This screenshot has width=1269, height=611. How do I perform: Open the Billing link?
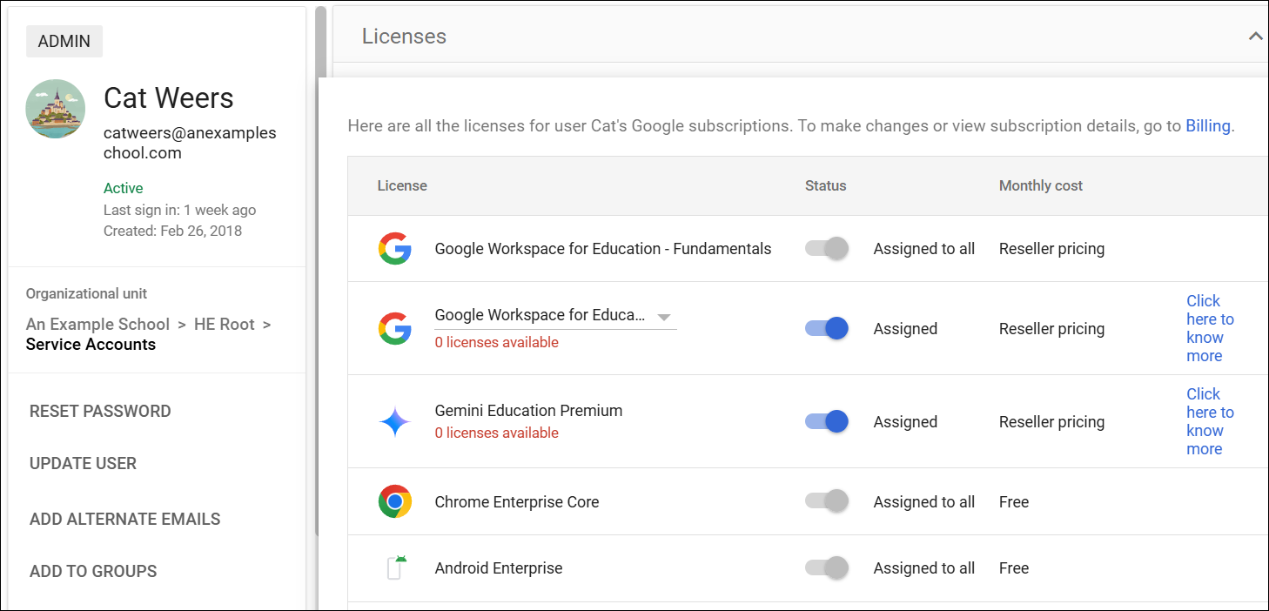tap(1208, 126)
